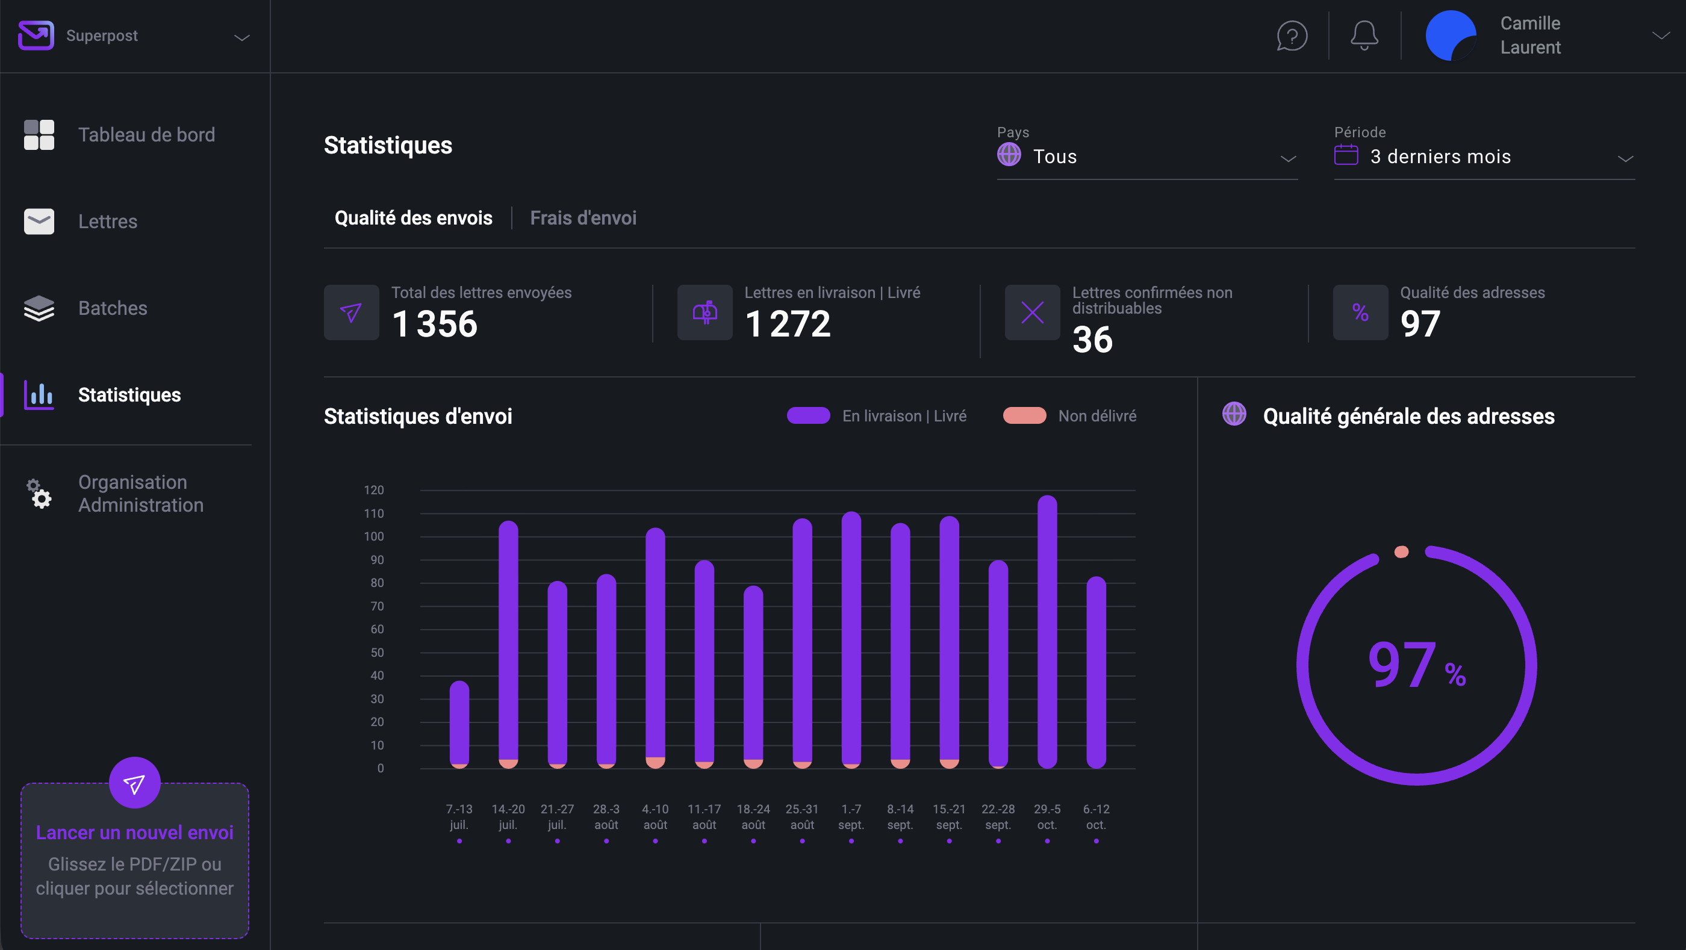
Task: Click the Superpost envelope logo
Action: pyautogui.click(x=36, y=36)
